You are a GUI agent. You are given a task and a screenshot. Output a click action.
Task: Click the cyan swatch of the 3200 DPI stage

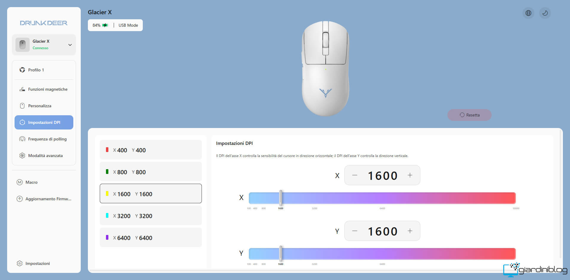point(107,215)
